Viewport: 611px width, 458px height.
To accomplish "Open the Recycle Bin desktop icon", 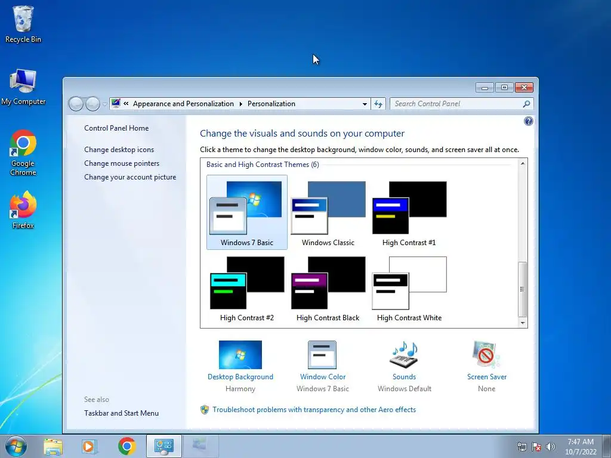I will click(x=23, y=24).
